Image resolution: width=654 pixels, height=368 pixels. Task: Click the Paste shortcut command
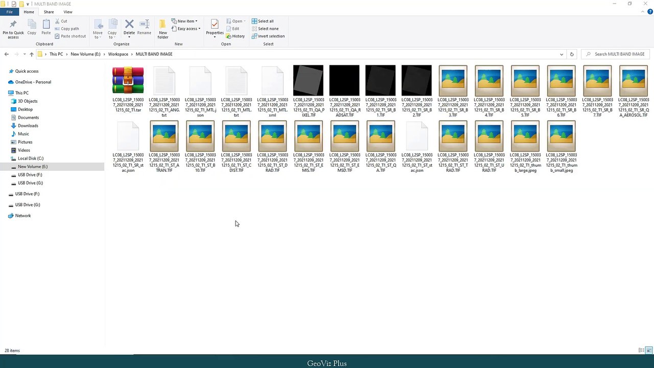tap(69, 36)
